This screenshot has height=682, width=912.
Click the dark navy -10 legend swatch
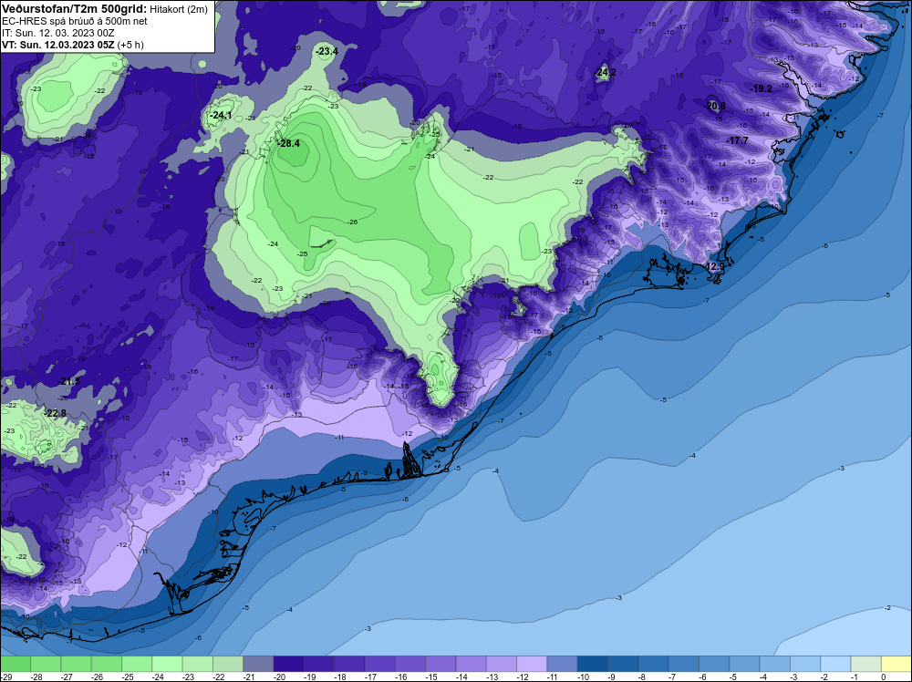coord(592,664)
